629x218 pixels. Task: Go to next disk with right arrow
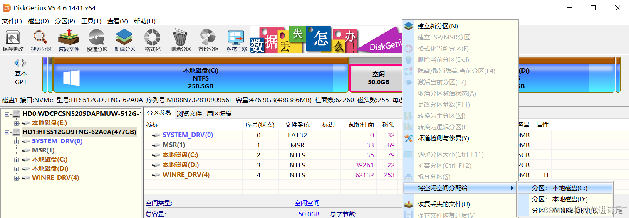(x=25, y=63)
